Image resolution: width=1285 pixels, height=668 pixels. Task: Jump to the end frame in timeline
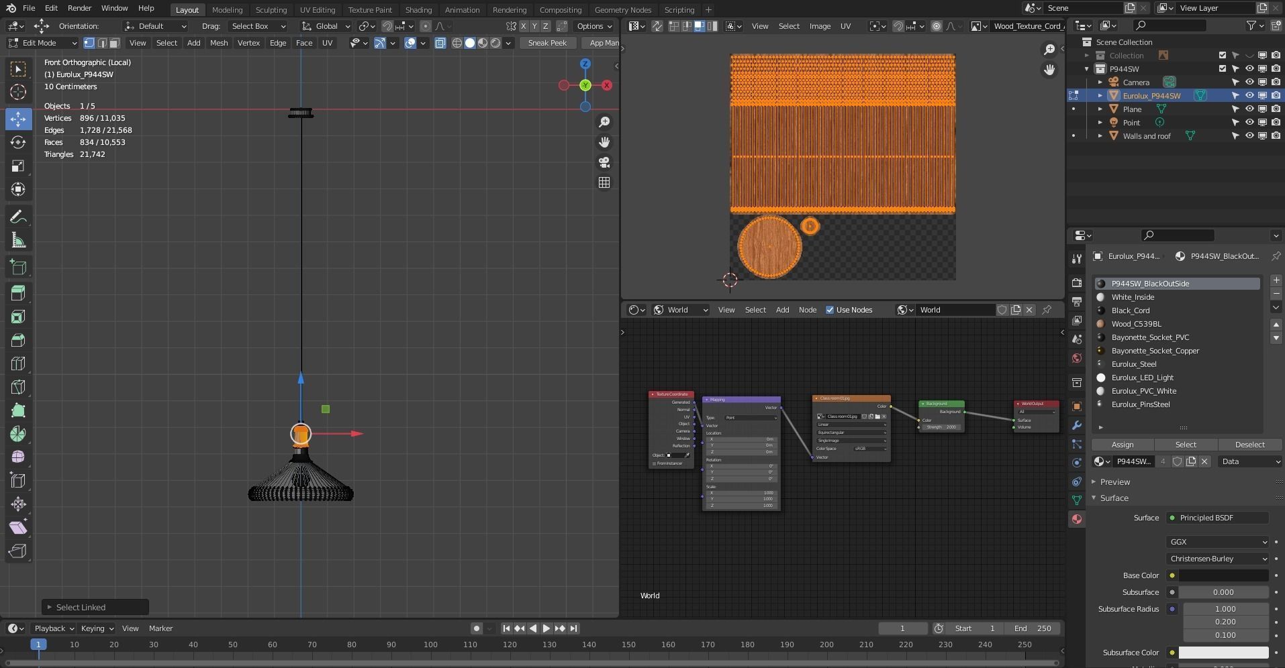click(x=573, y=628)
